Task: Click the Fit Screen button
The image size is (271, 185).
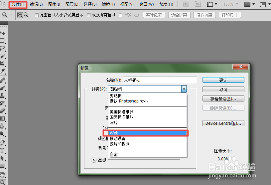Action: click(179, 15)
